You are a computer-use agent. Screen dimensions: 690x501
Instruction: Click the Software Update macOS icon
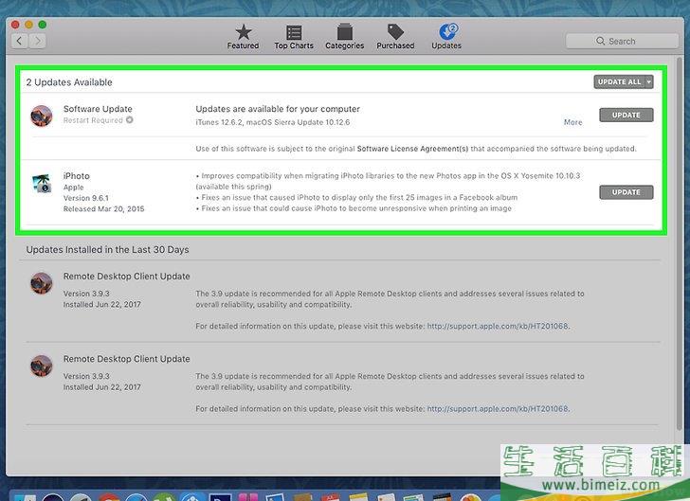(x=42, y=116)
